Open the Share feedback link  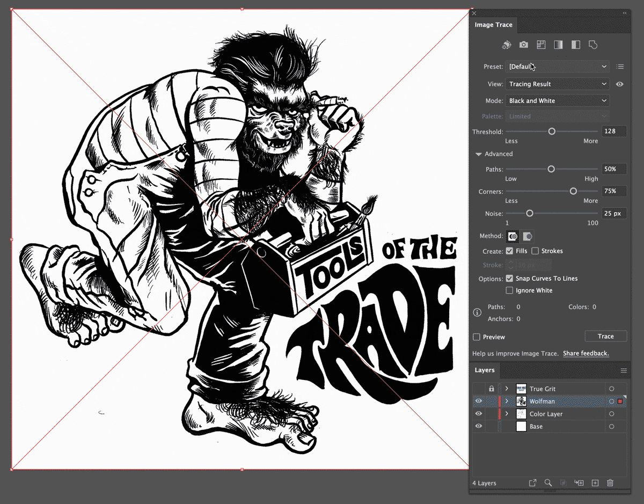(x=586, y=353)
